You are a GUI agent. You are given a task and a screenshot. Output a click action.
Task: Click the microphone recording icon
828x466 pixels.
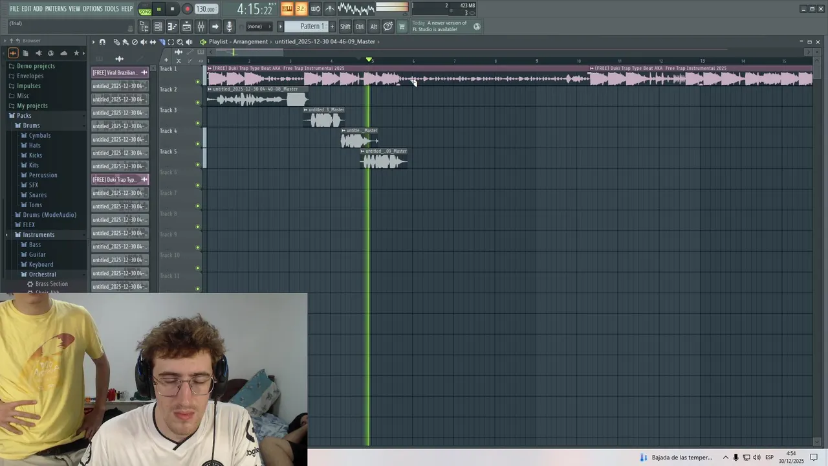(x=229, y=27)
